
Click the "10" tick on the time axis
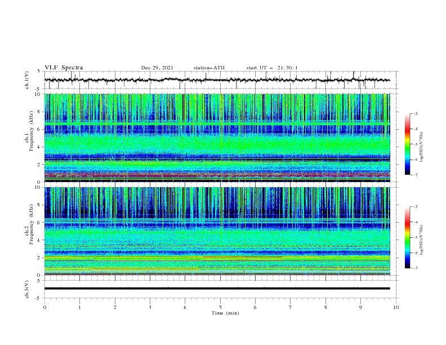396,307
